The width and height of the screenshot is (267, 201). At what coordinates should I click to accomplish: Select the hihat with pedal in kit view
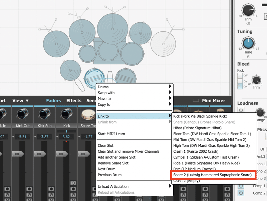click(x=70, y=70)
